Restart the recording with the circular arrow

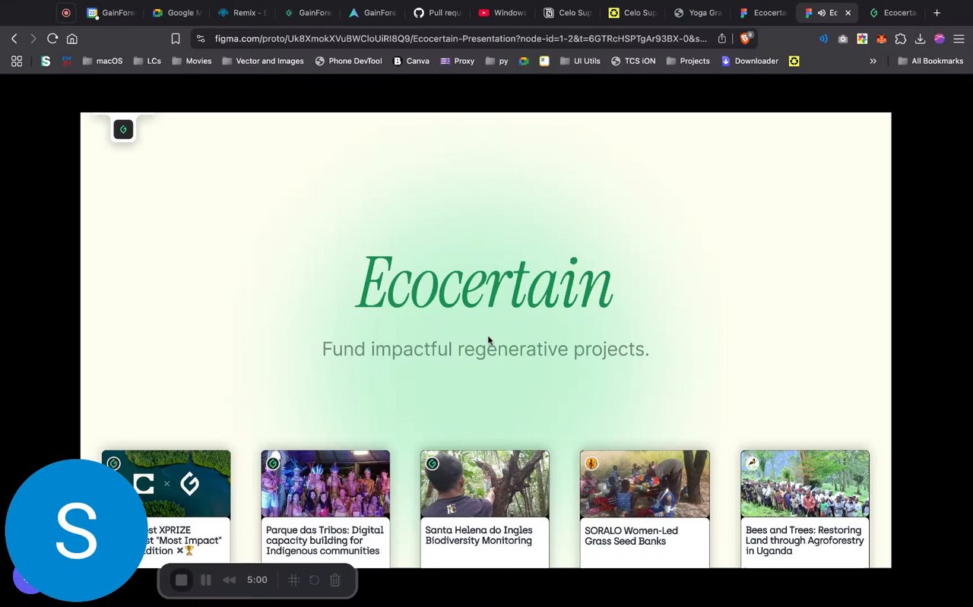[x=314, y=580]
